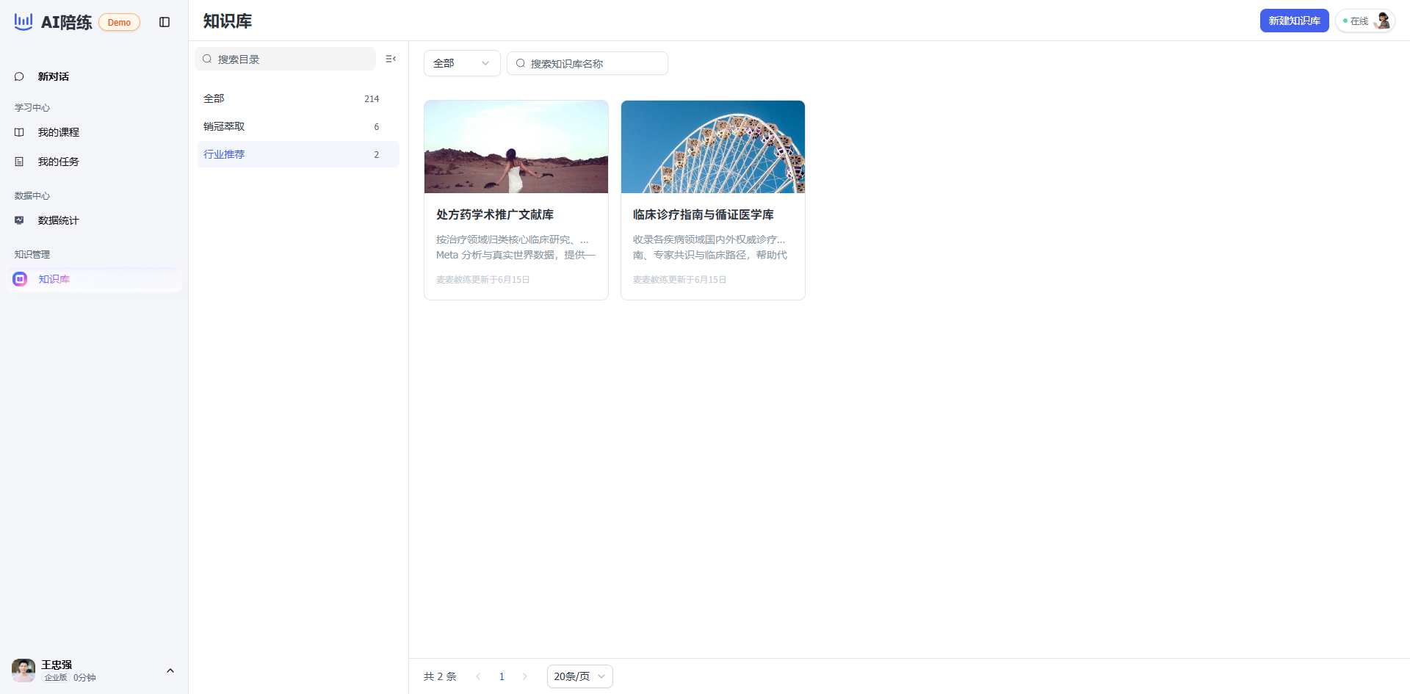Click 王忠强 profile avatar at bottom left

coord(23,670)
